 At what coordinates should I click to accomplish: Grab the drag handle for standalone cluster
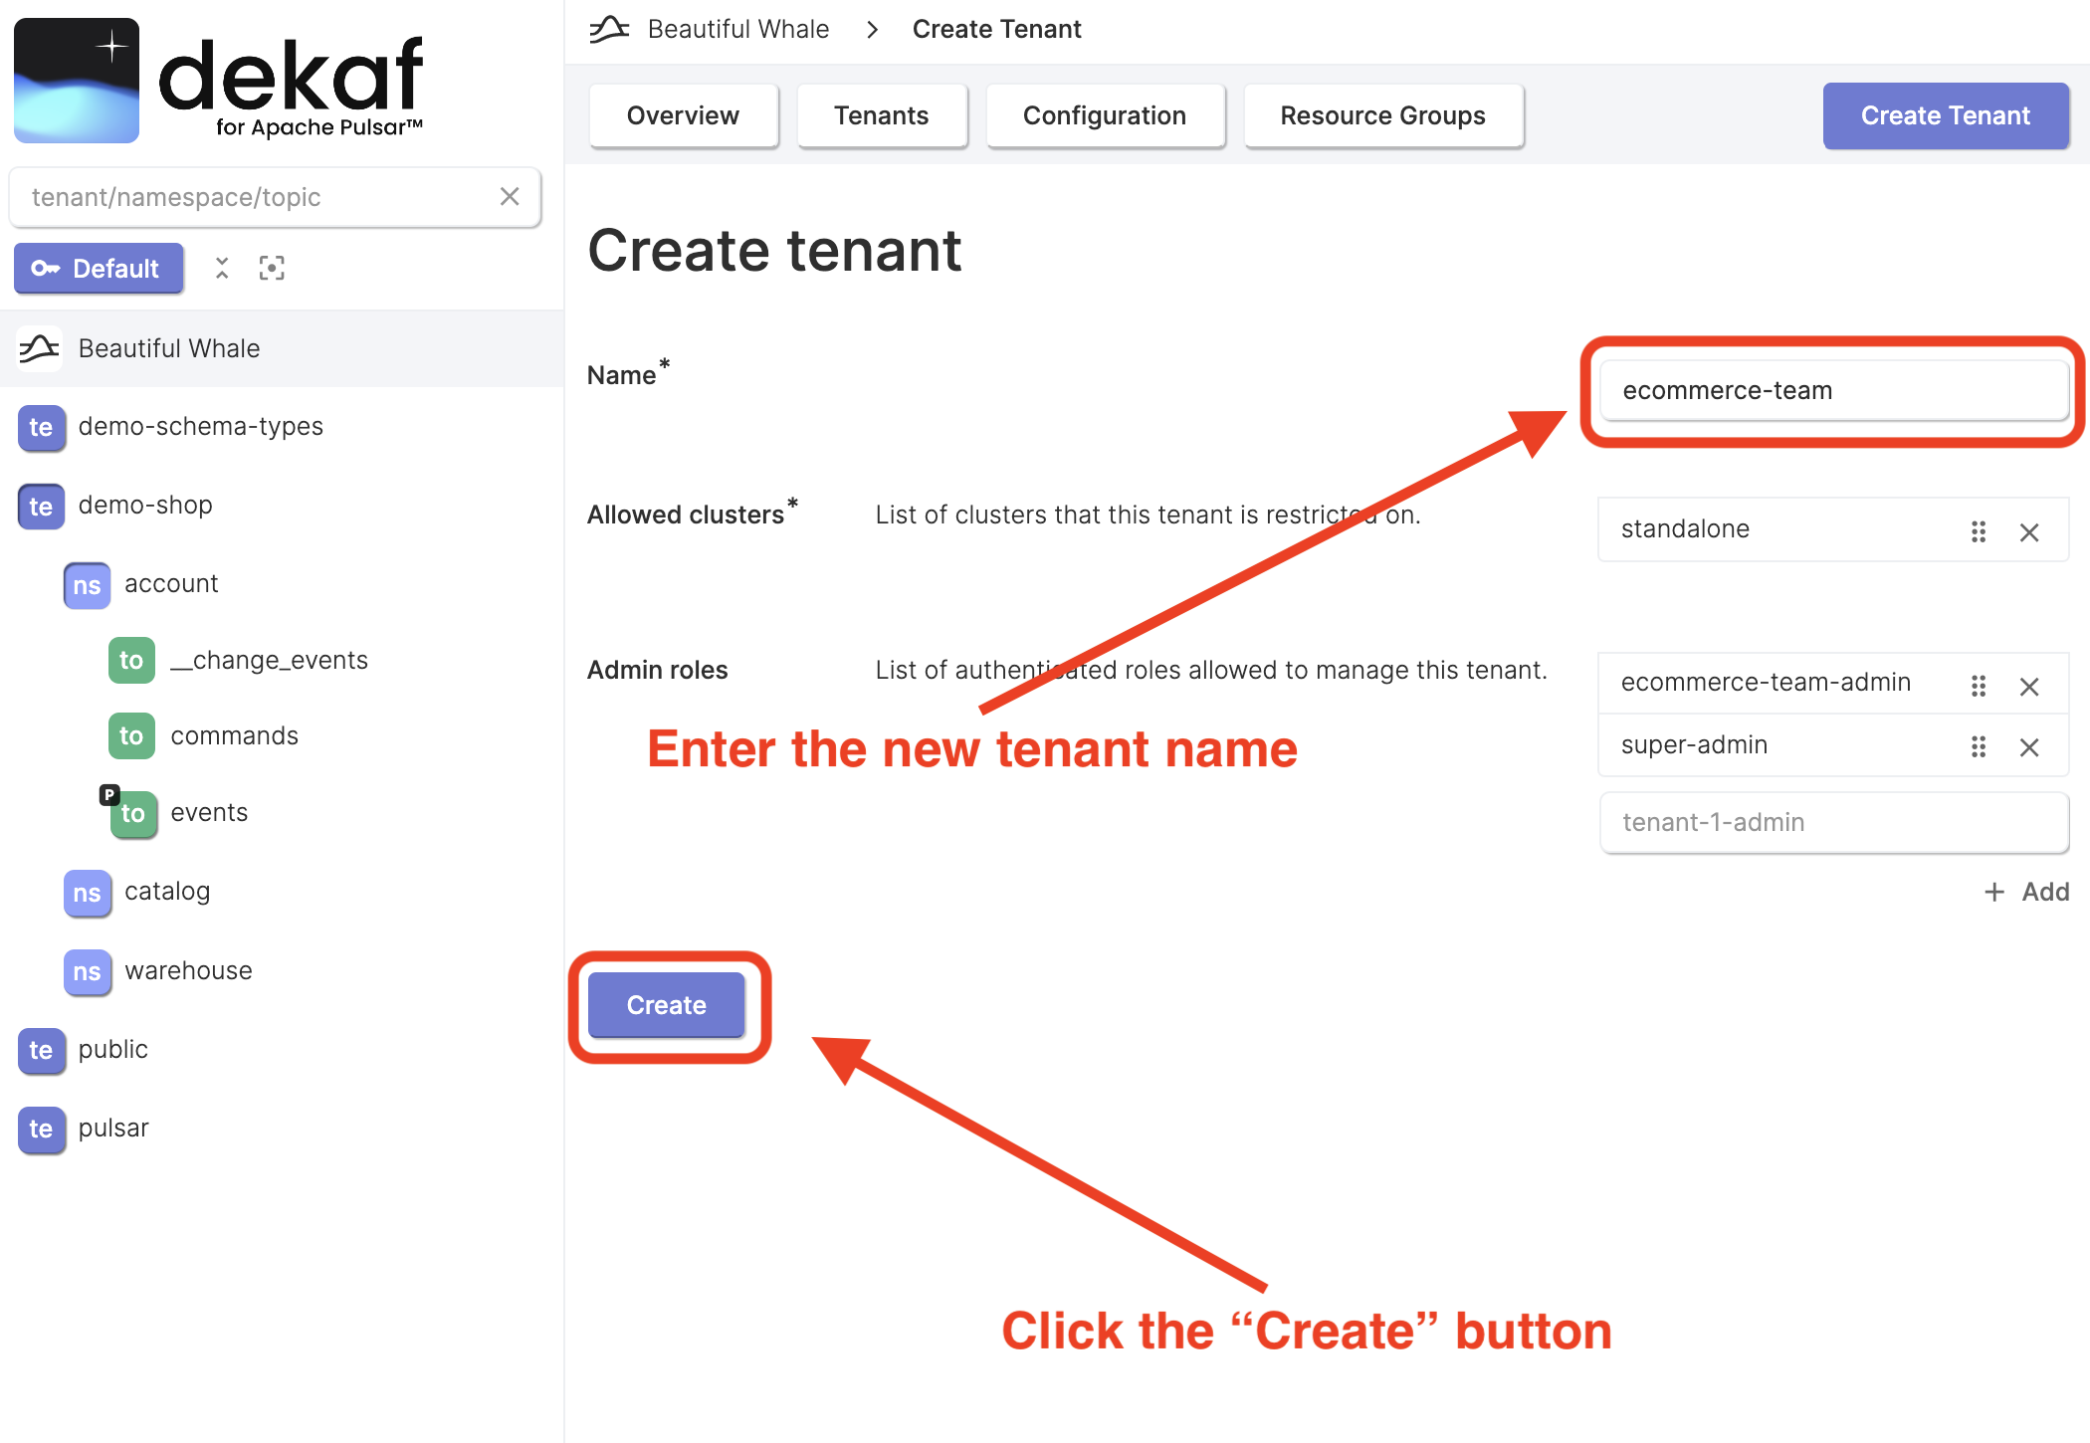(1979, 532)
